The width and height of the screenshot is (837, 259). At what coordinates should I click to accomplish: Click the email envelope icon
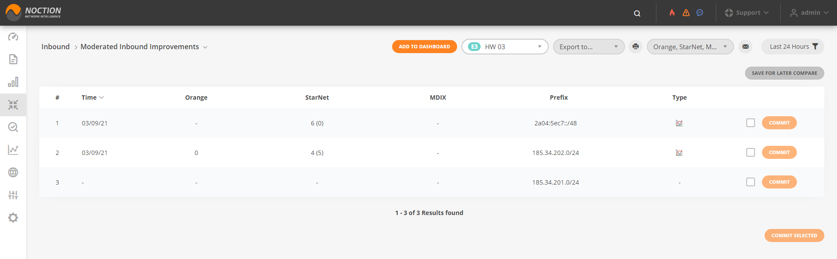tap(745, 47)
